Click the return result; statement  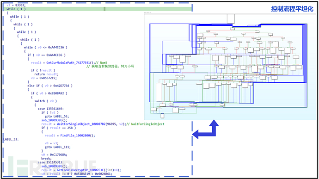[46, 74]
